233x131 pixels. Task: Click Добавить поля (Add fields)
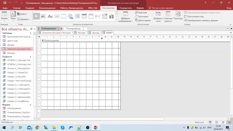pyautogui.click(x=158, y=17)
